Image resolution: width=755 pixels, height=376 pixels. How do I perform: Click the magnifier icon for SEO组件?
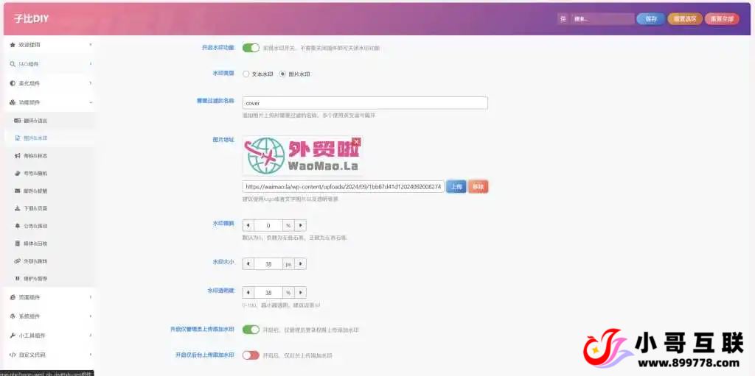[x=13, y=64]
